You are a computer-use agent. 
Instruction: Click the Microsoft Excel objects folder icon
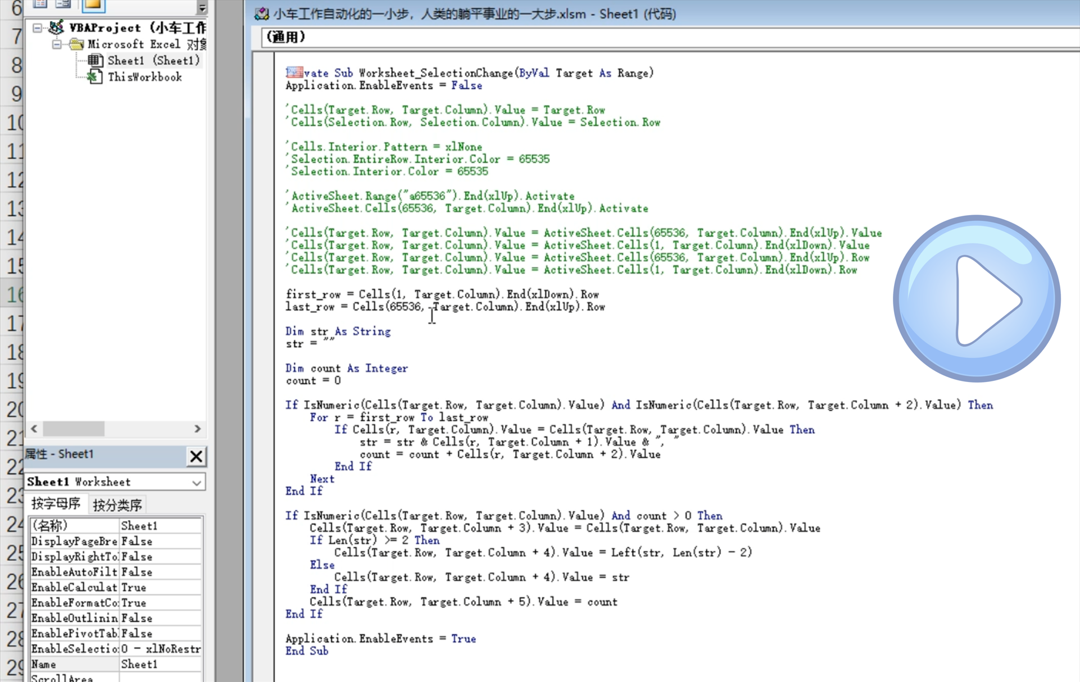[x=76, y=44]
